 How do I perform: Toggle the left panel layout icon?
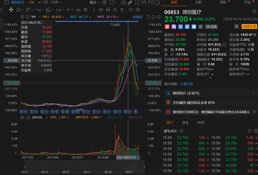click(6, 2)
